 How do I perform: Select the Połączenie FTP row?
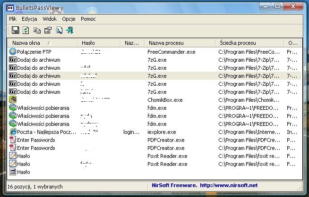[x=154, y=52]
